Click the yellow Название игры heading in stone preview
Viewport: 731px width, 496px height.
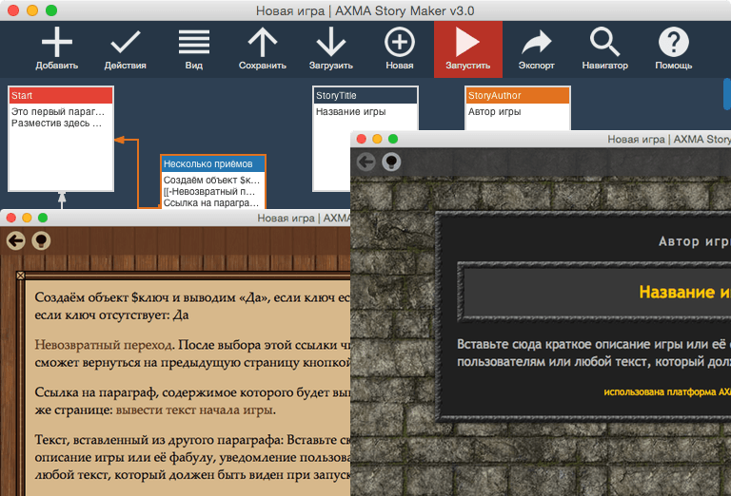coord(685,293)
